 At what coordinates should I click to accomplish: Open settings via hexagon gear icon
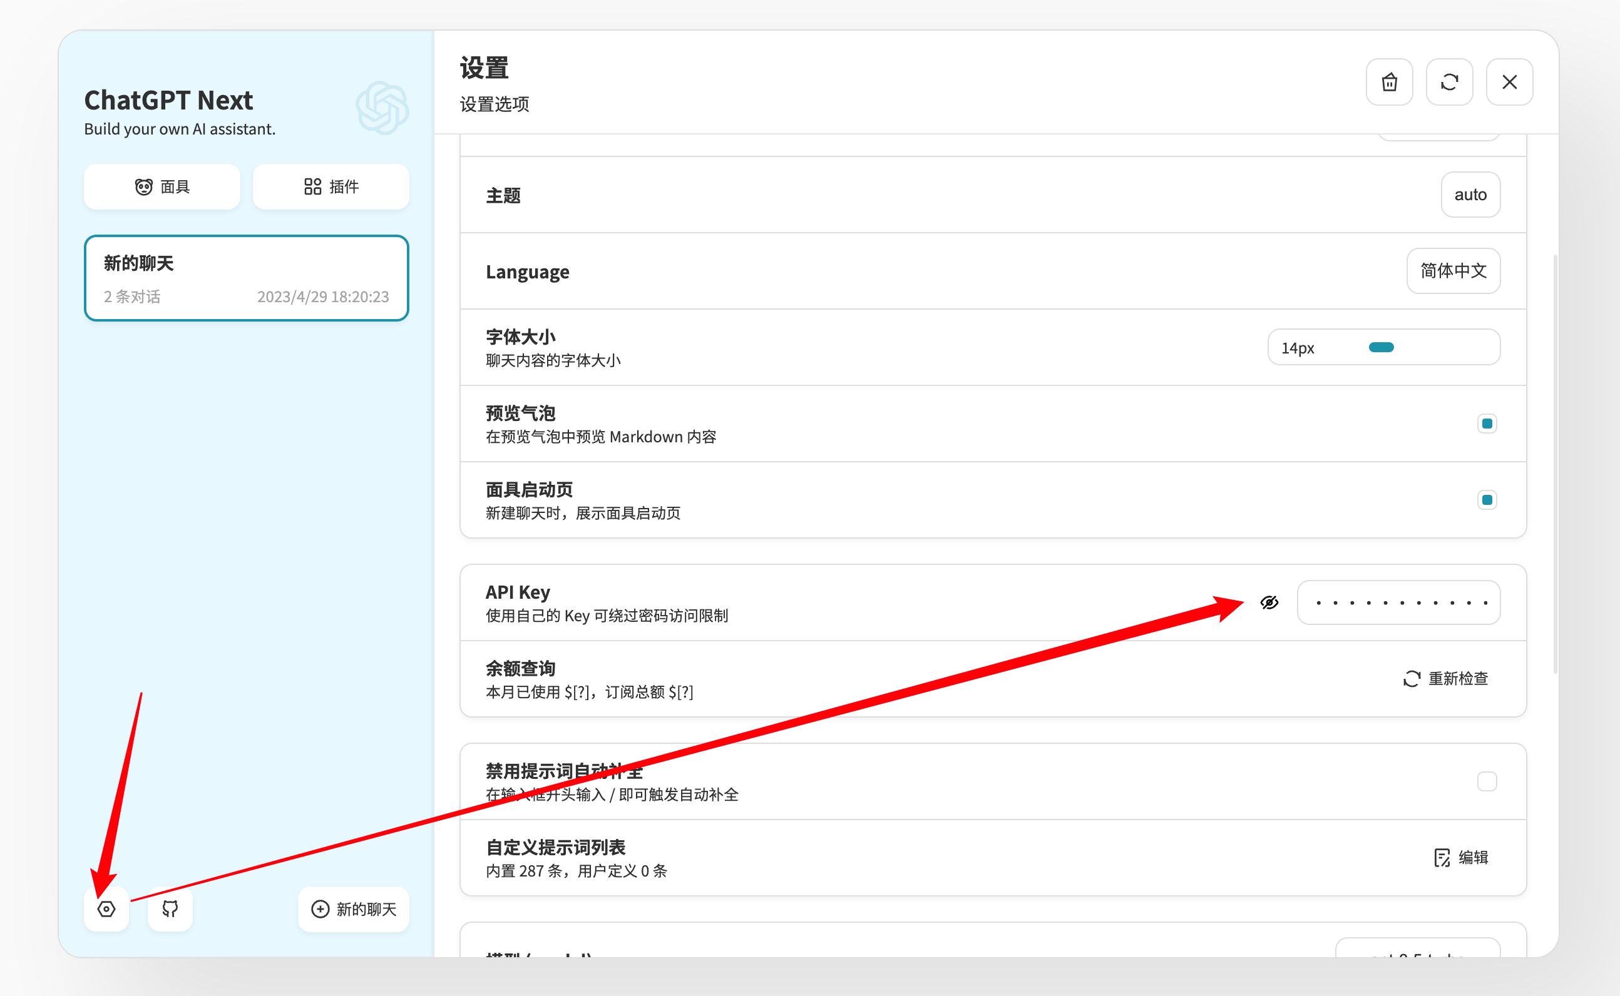(x=106, y=909)
